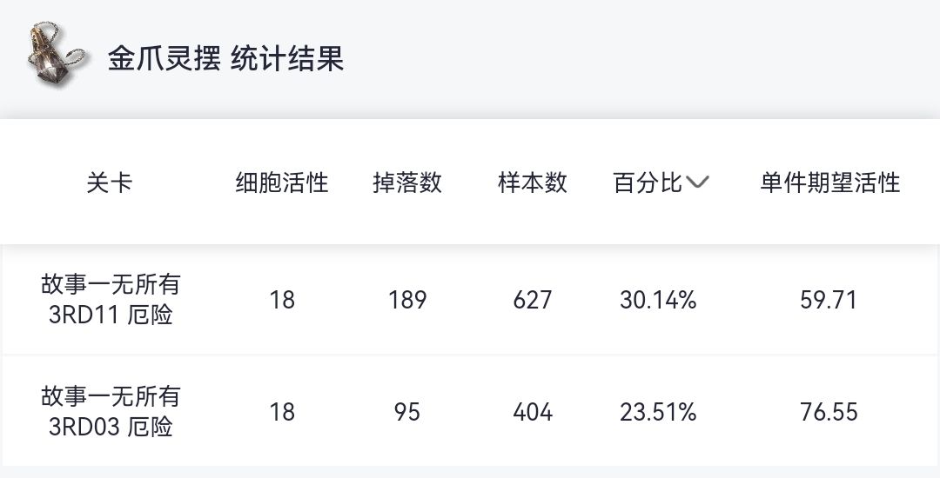This screenshot has height=478, width=940.
Task: Sort by 样本数 column header
Action: coord(533,183)
